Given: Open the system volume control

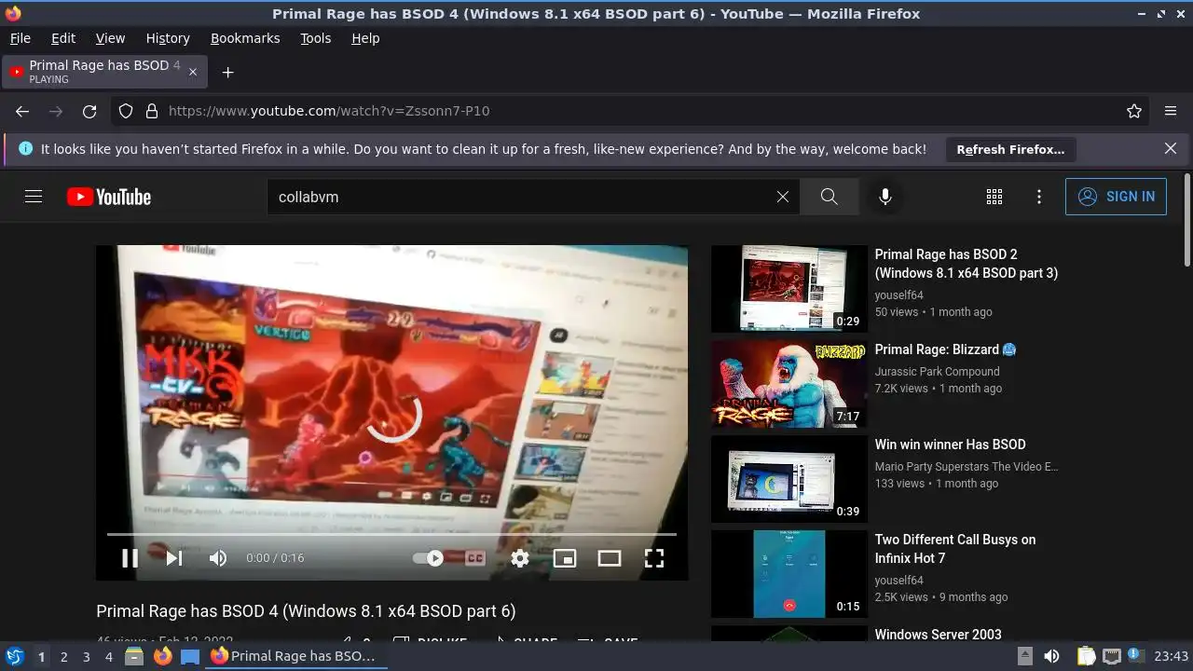Looking at the screenshot, I should (x=1051, y=656).
